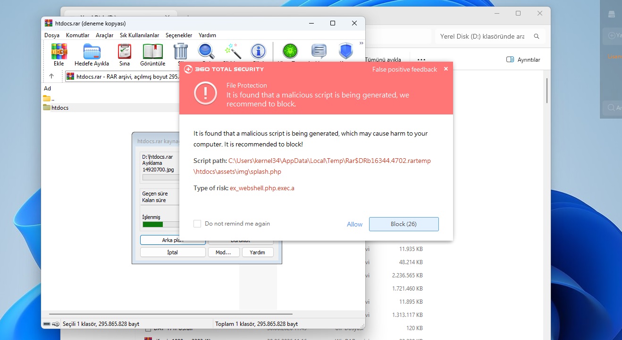Expand WinRAR toolbar overflow chevron
The height and width of the screenshot is (340, 622).
[361, 43]
